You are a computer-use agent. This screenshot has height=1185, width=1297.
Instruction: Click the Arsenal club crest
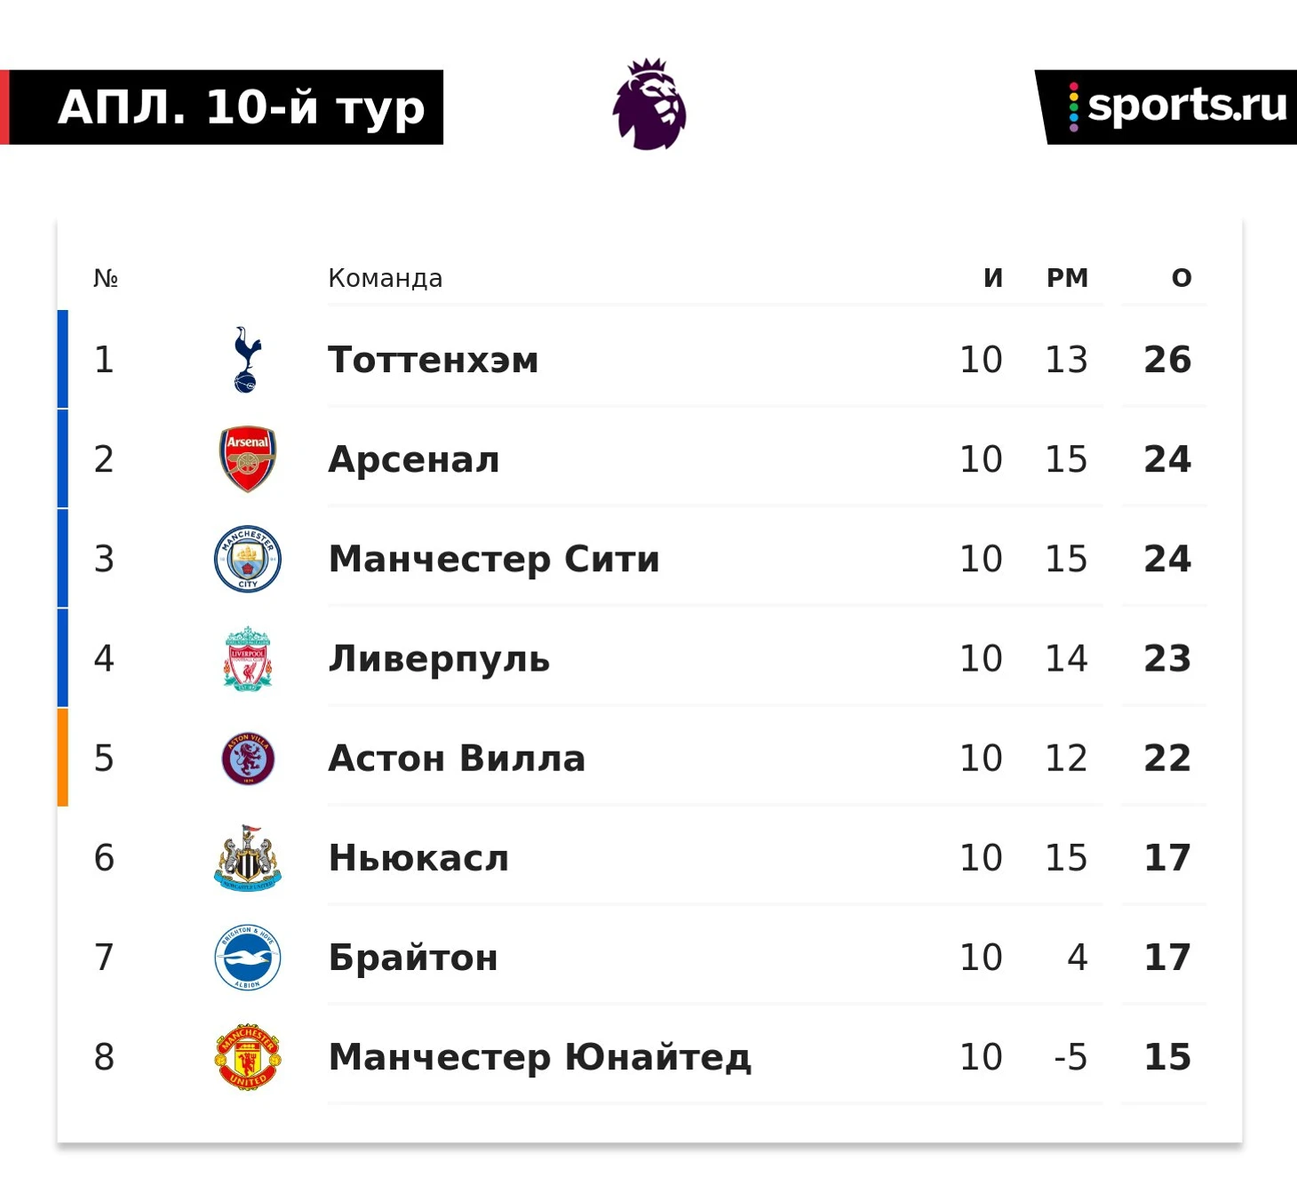(x=248, y=459)
